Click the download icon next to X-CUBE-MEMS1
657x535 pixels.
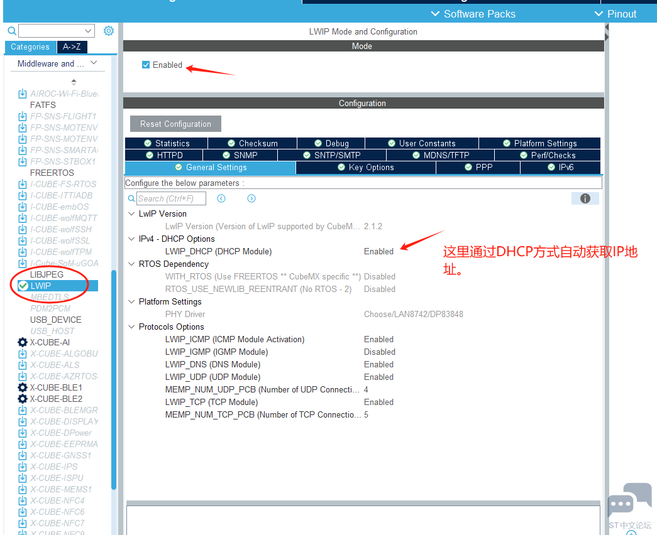pyautogui.click(x=22, y=489)
